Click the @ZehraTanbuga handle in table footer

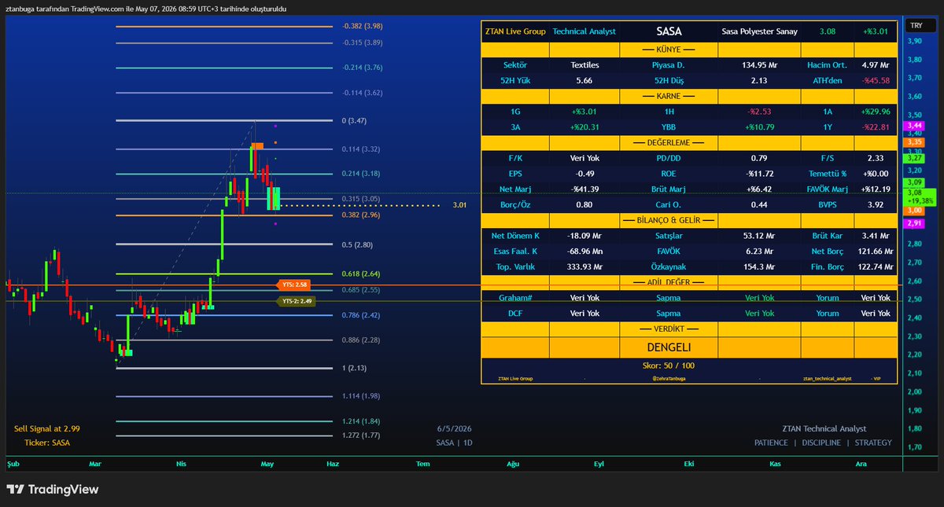[668, 379]
